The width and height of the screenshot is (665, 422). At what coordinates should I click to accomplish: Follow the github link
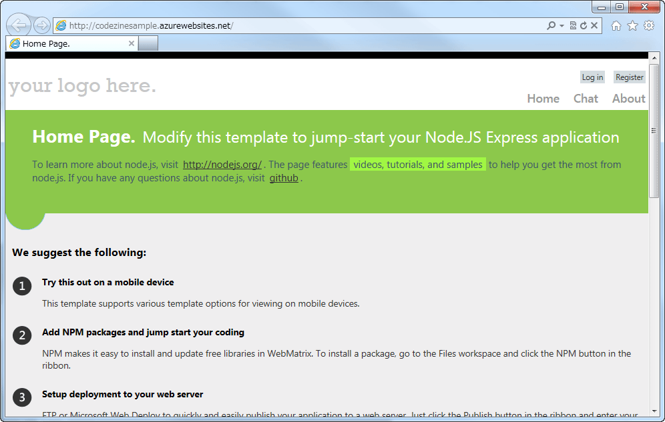pyautogui.click(x=284, y=178)
